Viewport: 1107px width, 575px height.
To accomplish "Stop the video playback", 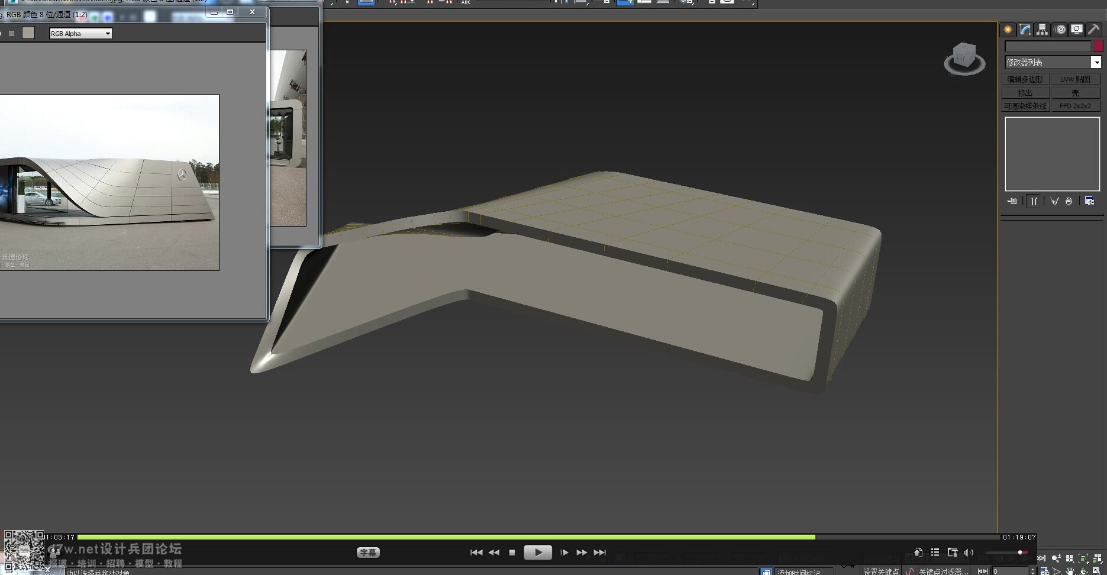I will click(512, 553).
